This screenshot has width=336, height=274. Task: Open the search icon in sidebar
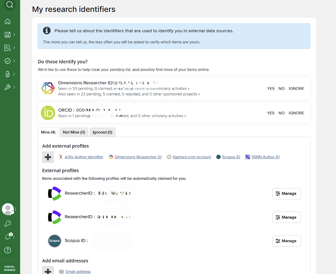(10, 5)
